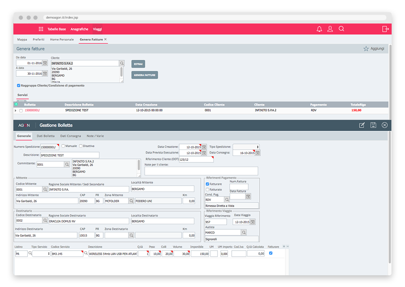
Task: Open the 150000001/ bolletta link
Action: pyautogui.click(x=32, y=110)
